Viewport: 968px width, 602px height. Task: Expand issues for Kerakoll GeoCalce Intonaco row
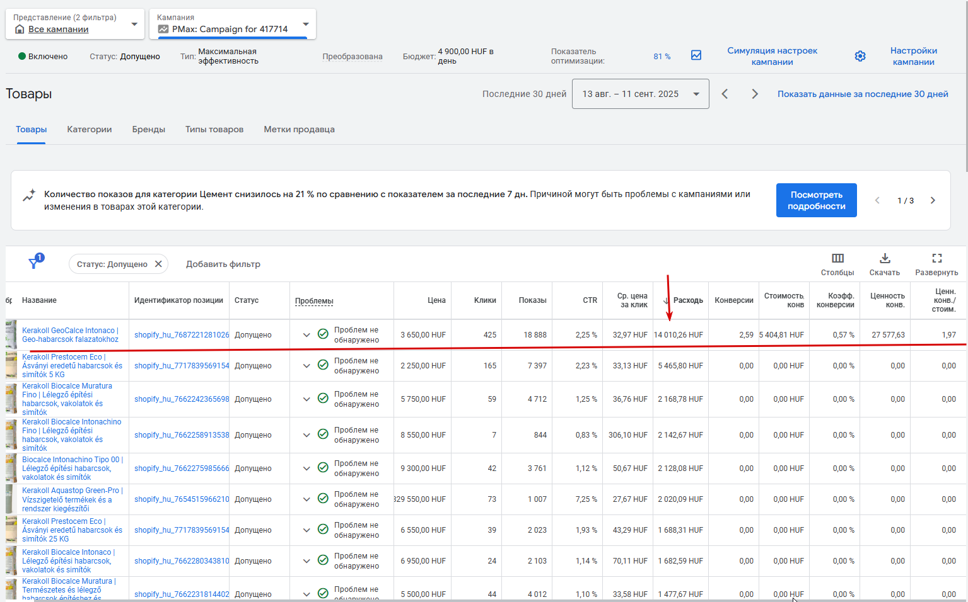point(306,335)
